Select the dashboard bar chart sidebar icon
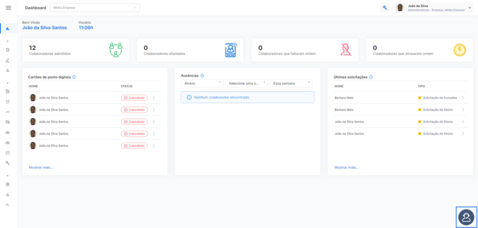The height and width of the screenshot is (228, 478). click(x=8, y=28)
